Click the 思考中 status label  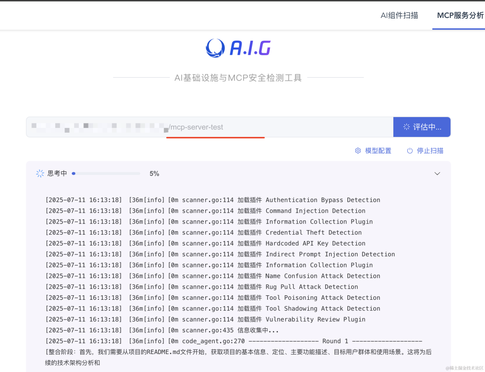pyautogui.click(x=57, y=174)
